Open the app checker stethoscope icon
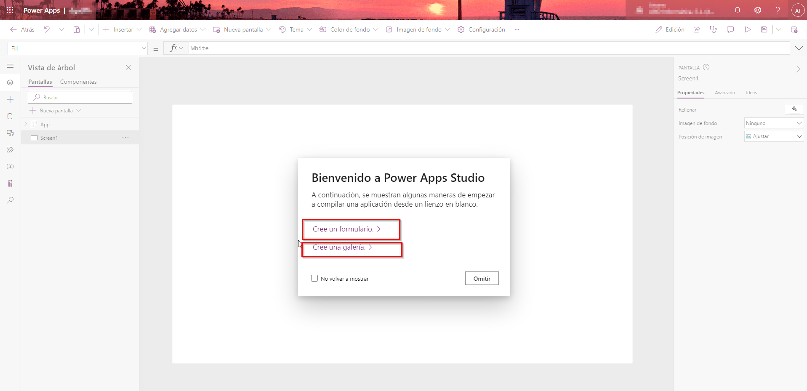807x391 pixels. (713, 29)
